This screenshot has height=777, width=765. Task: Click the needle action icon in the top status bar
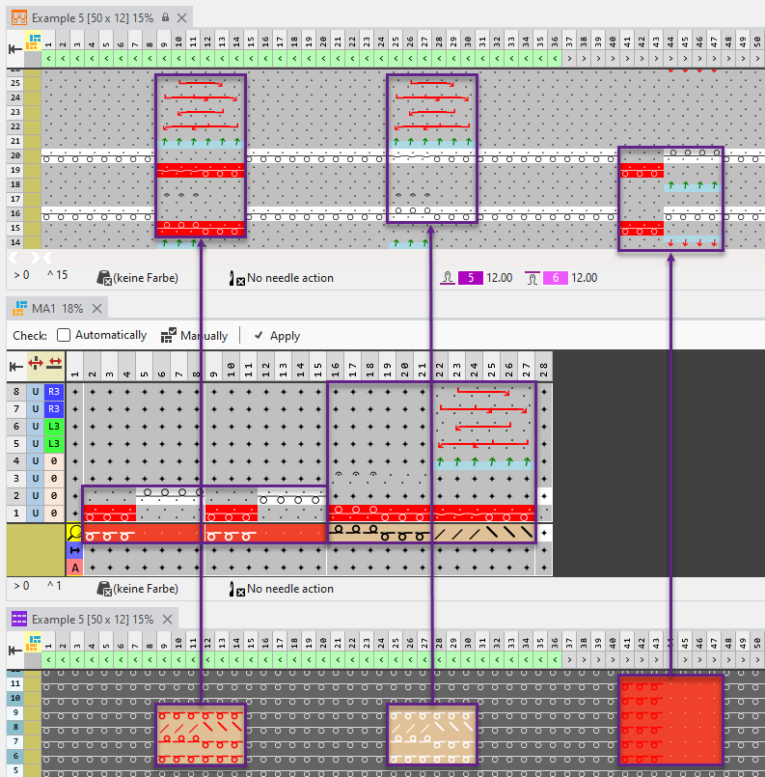coord(236,278)
